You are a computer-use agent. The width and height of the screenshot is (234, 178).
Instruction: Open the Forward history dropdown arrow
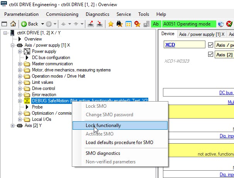[55, 24]
